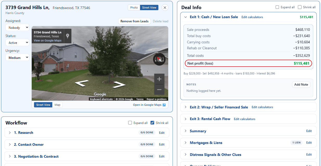Image resolution: width=321 pixels, height=166 pixels.
Task: Zoom in on street view with plus
Action: coord(159,79)
